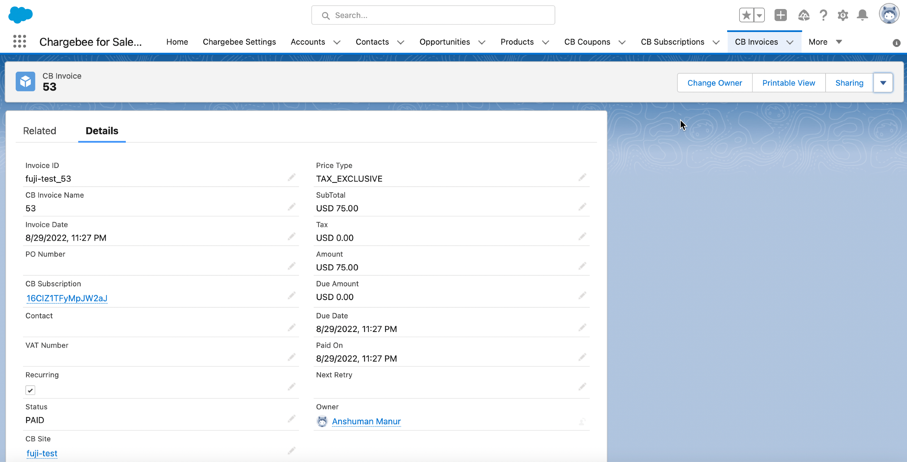Open the Notifications bell

(x=862, y=15)
